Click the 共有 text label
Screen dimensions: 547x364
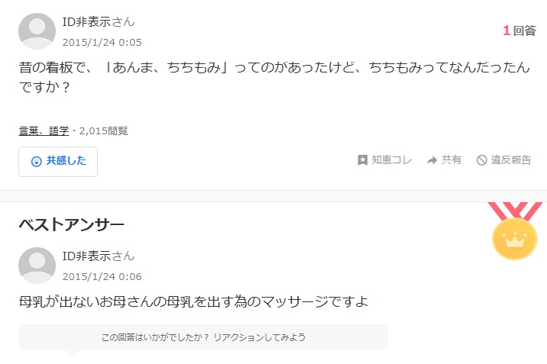452,160
